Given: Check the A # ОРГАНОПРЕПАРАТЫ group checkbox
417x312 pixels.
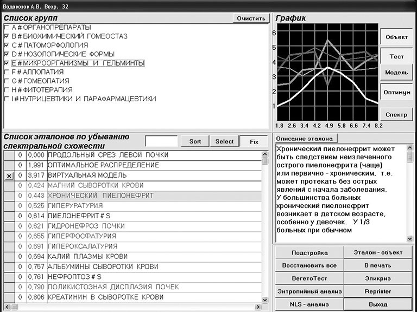Looking at the screenshot, I should point(7,27).
